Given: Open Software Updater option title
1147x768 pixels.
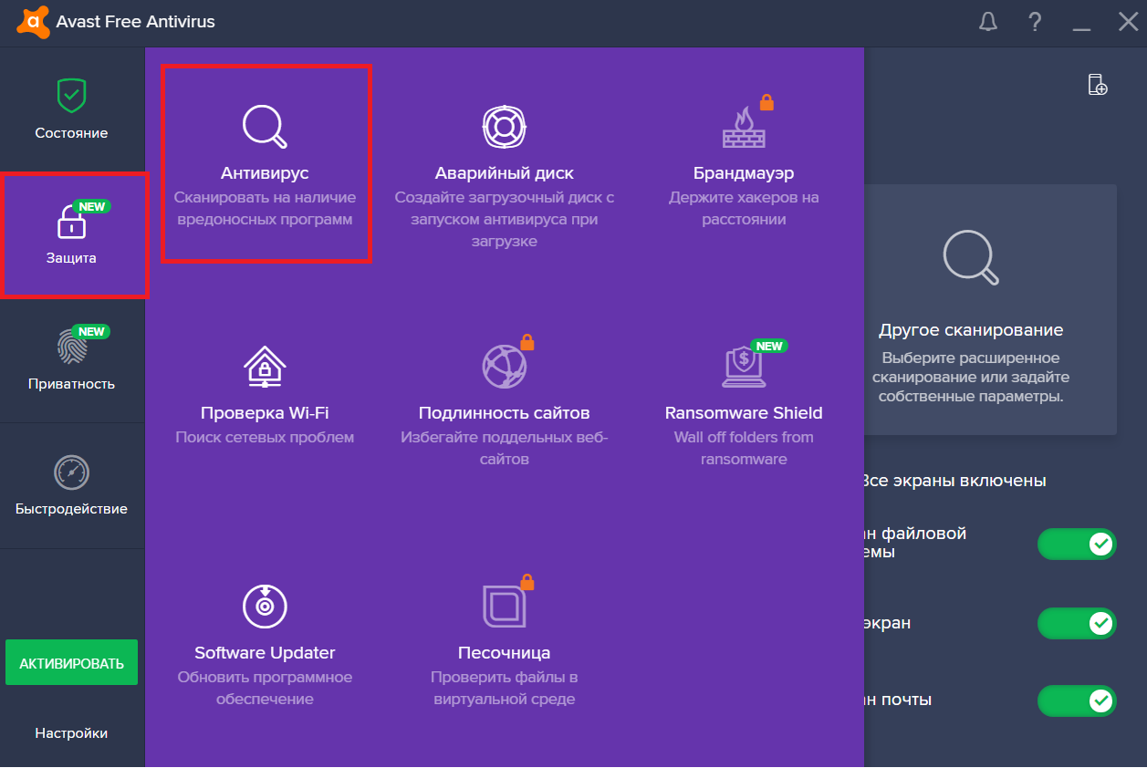Looking at the screenshot, I should [x=266, y=653].
